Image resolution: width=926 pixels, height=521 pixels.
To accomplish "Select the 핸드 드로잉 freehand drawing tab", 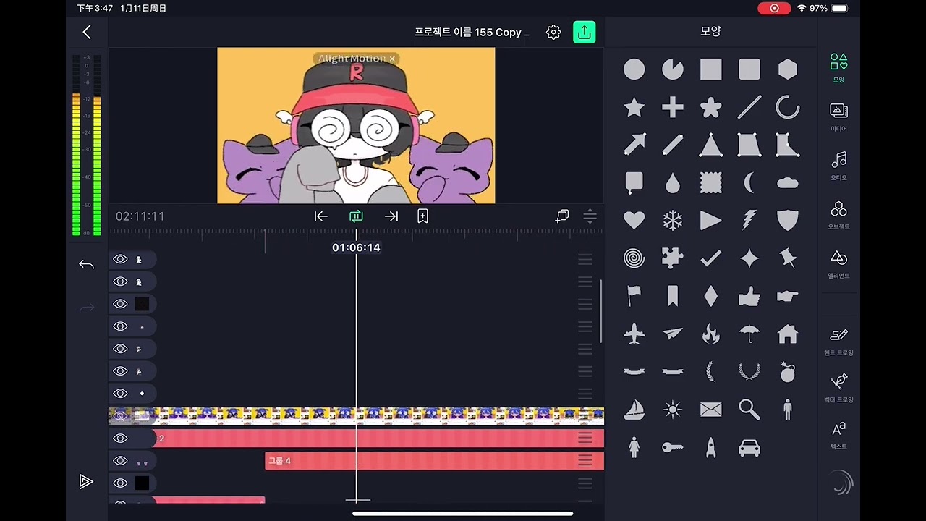I will pos(838,341).
